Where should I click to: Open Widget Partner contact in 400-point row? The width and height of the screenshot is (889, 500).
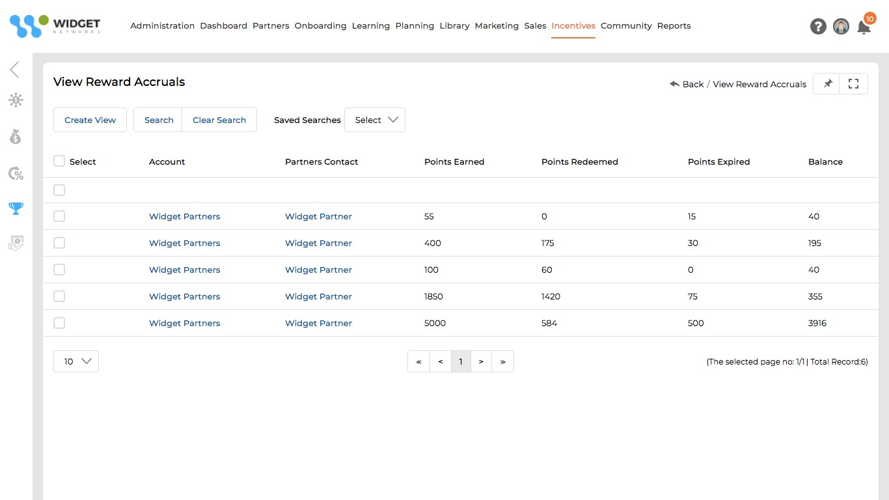(318, 243)
